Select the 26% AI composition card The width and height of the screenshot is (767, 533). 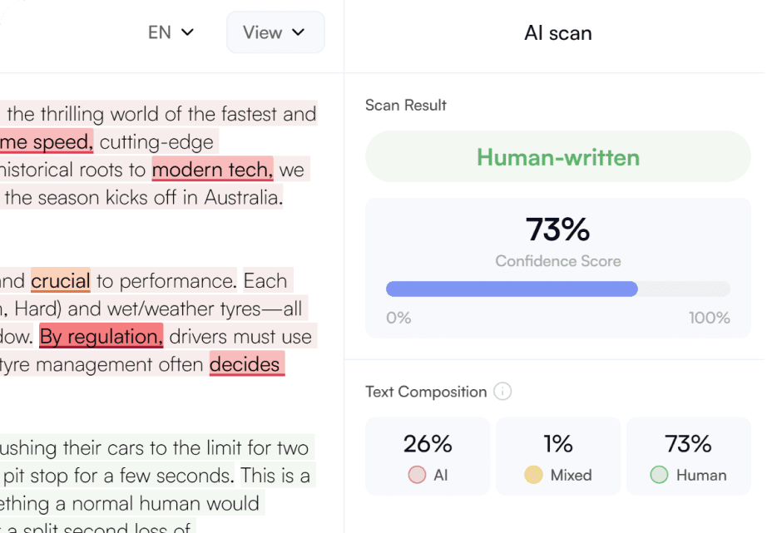(428, 457)
